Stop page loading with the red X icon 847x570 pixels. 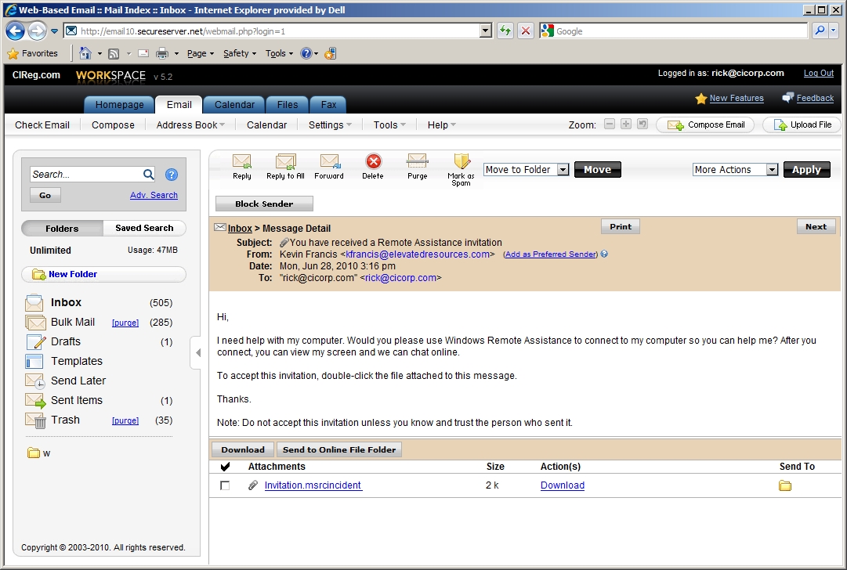[525, 31]
